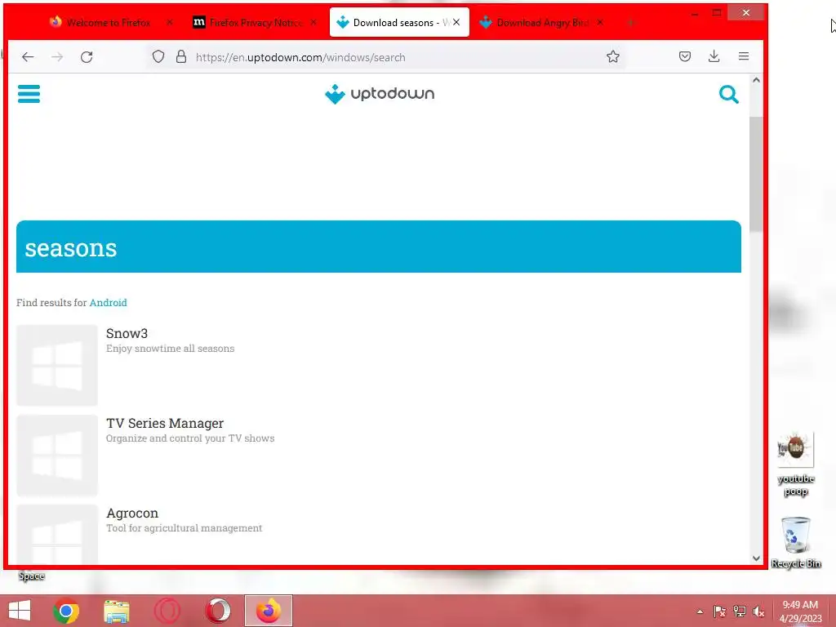Viewport: 836px width, 627px height.
Task: Click the Snow3 app thumbnail
Action: pos(57,366)
